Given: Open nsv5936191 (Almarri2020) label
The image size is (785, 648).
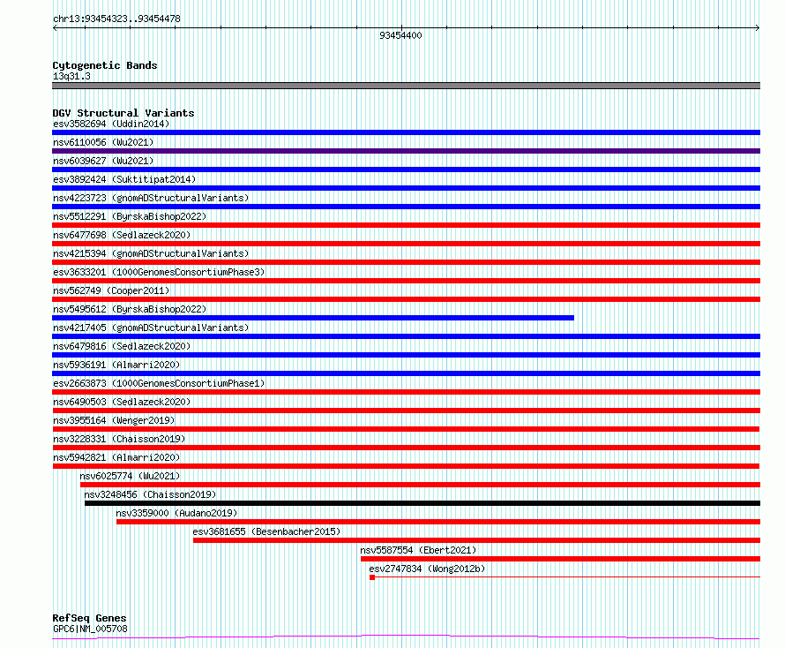Looking at the screenshot, I should (x=116, y=365).
